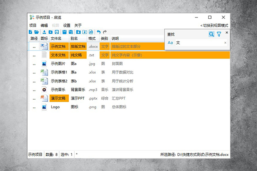Viewport: 257px width, 171px height.
Task: Click the 纯文稿 alias cell
Action: point(78,55)
